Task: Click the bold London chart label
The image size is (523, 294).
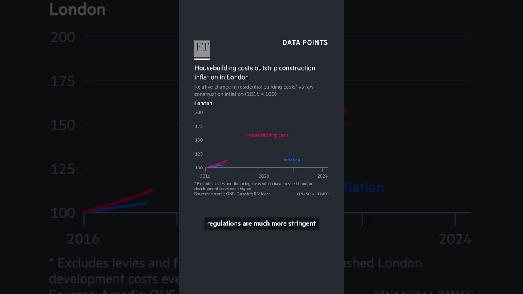Action: [x=203, y=103]
